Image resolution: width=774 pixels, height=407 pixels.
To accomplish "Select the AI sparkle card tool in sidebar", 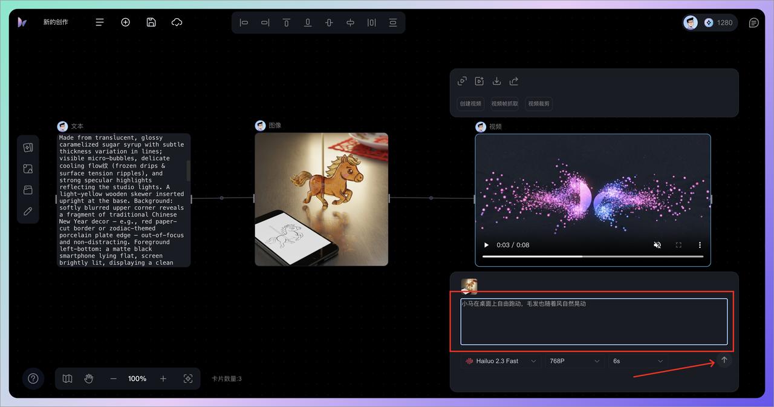I will 28,148.
